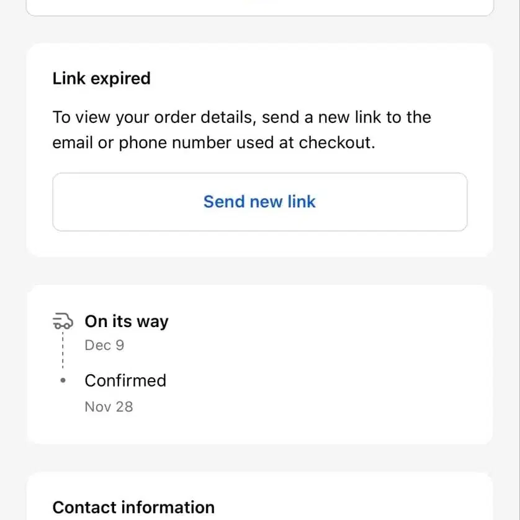Click the Confirmed step bullet dot

[x=63, y=380]
